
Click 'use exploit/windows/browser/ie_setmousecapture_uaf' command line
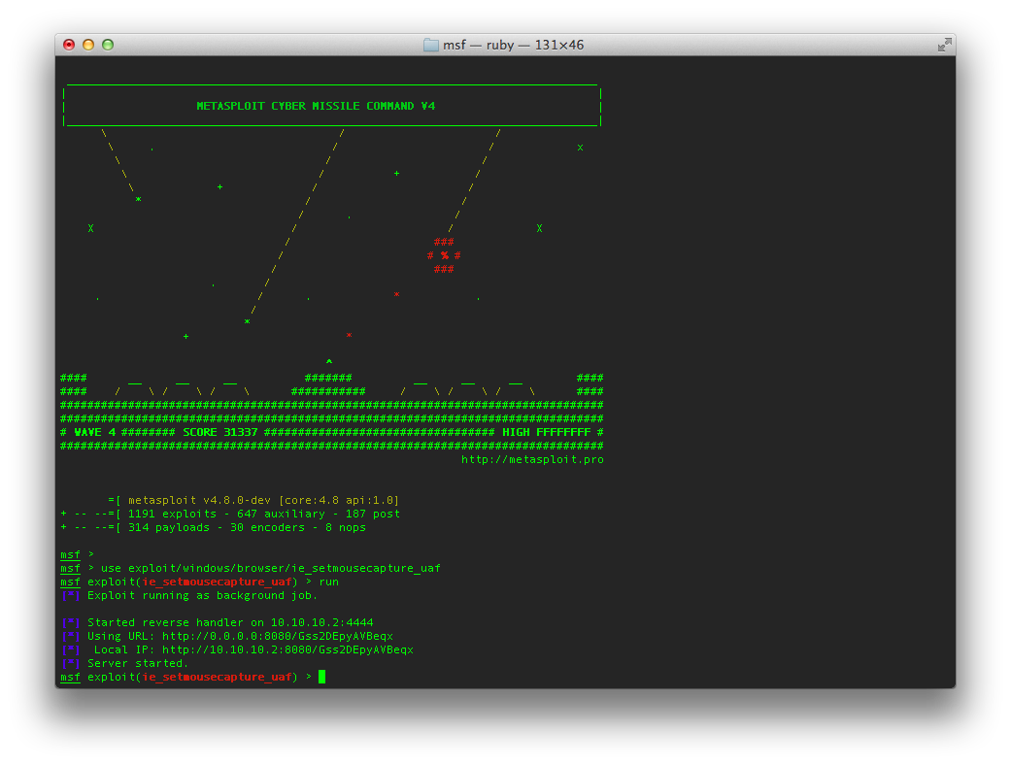point(271,568)
